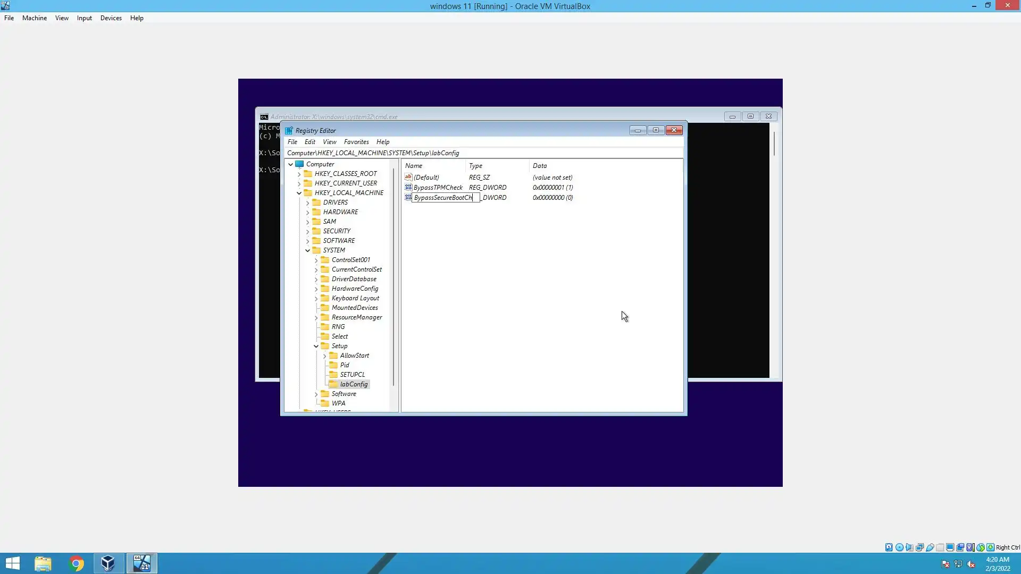Image resolution: width=1021 pixels, height=574 pixels.
Task: Open Chrome from the Windows taskbar
Action: click(77, 563)
